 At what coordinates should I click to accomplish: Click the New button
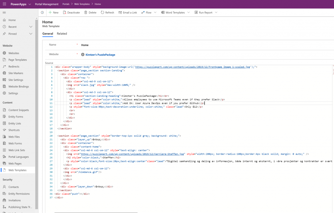coord(53,13)
